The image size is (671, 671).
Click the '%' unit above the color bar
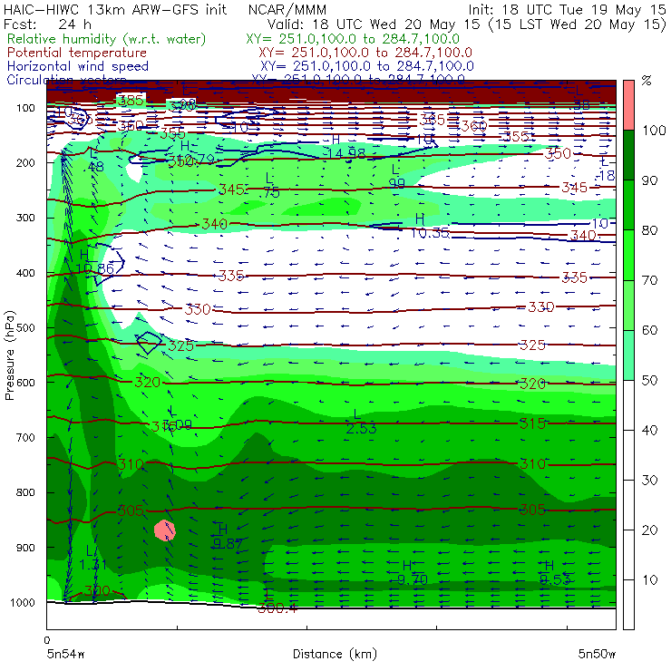[647, 80]
